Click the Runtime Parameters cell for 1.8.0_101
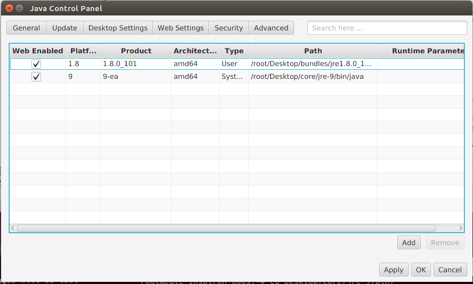This screenshot has width=473, height=284. coord(420,64)
